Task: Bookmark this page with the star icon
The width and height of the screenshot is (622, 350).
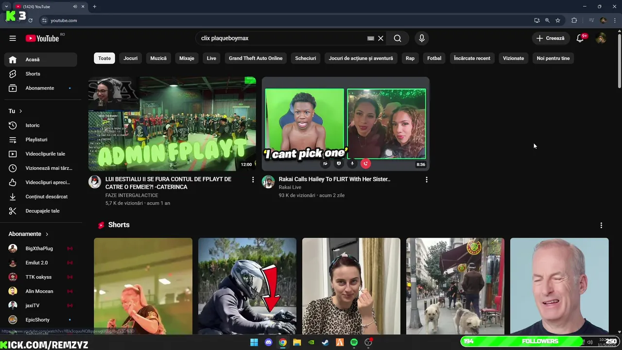Action: pyautogui.click(x=558, y=20)
